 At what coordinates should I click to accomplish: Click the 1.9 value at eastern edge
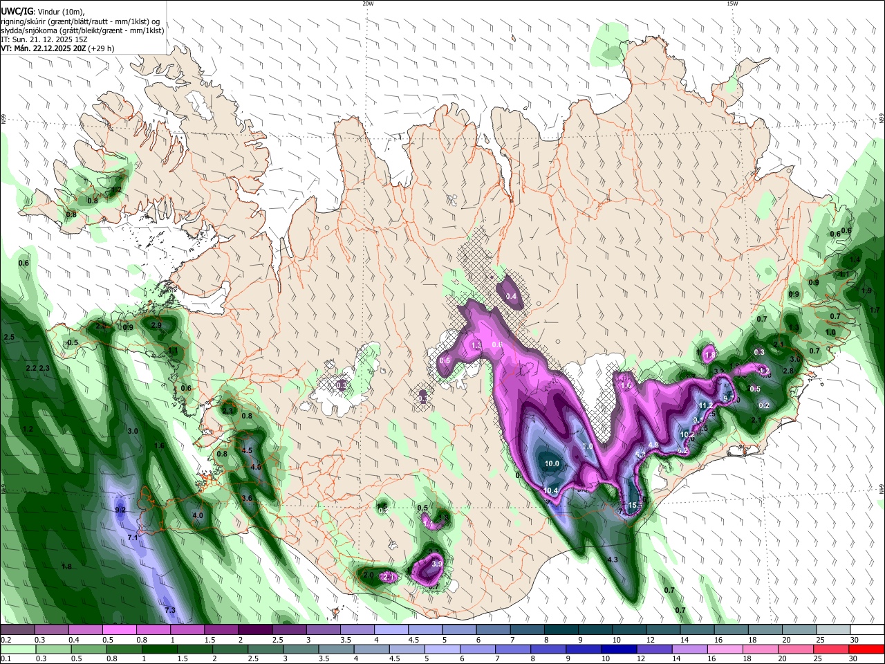point(867,291)
